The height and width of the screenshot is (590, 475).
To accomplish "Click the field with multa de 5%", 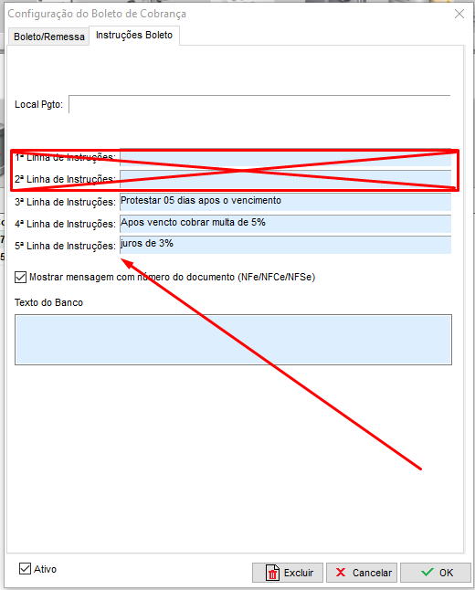I will [285, 224].
